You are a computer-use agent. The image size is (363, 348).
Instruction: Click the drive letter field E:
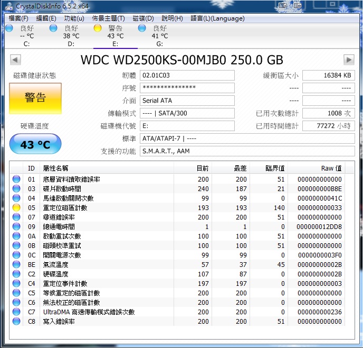tap(187, 126)
